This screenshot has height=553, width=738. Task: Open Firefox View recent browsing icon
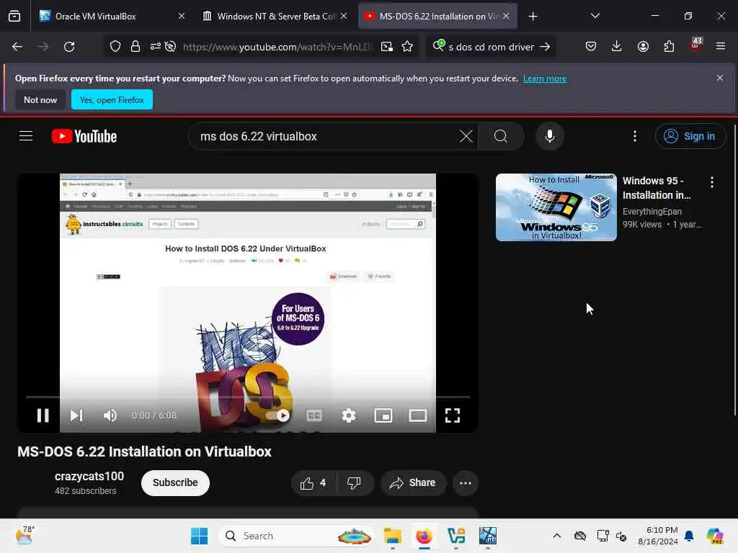click(x=14, y=17)
